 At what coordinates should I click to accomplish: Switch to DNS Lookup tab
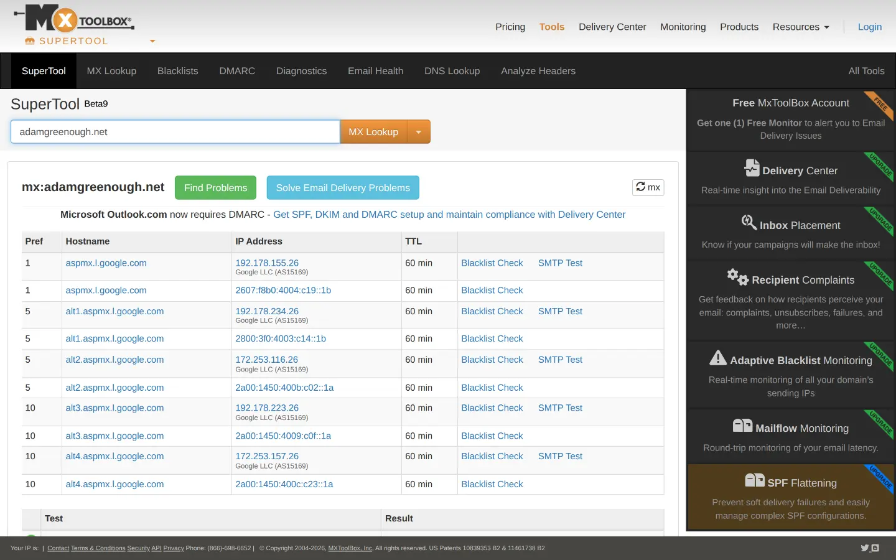pyautogui.click(x=452, y=71)
